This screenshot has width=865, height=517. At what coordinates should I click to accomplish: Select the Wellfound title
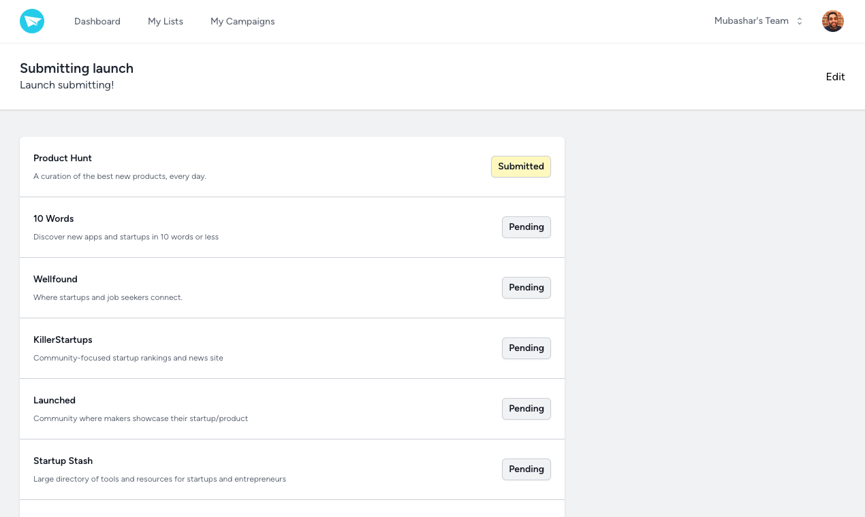tap(55, 280)
